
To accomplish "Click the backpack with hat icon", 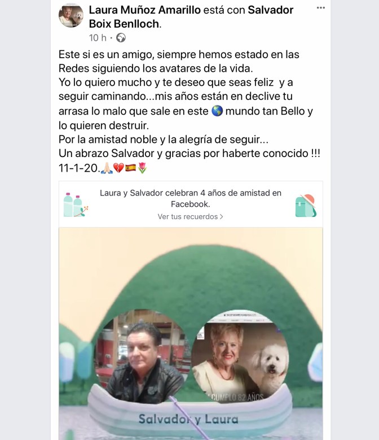I will point(306,206).
